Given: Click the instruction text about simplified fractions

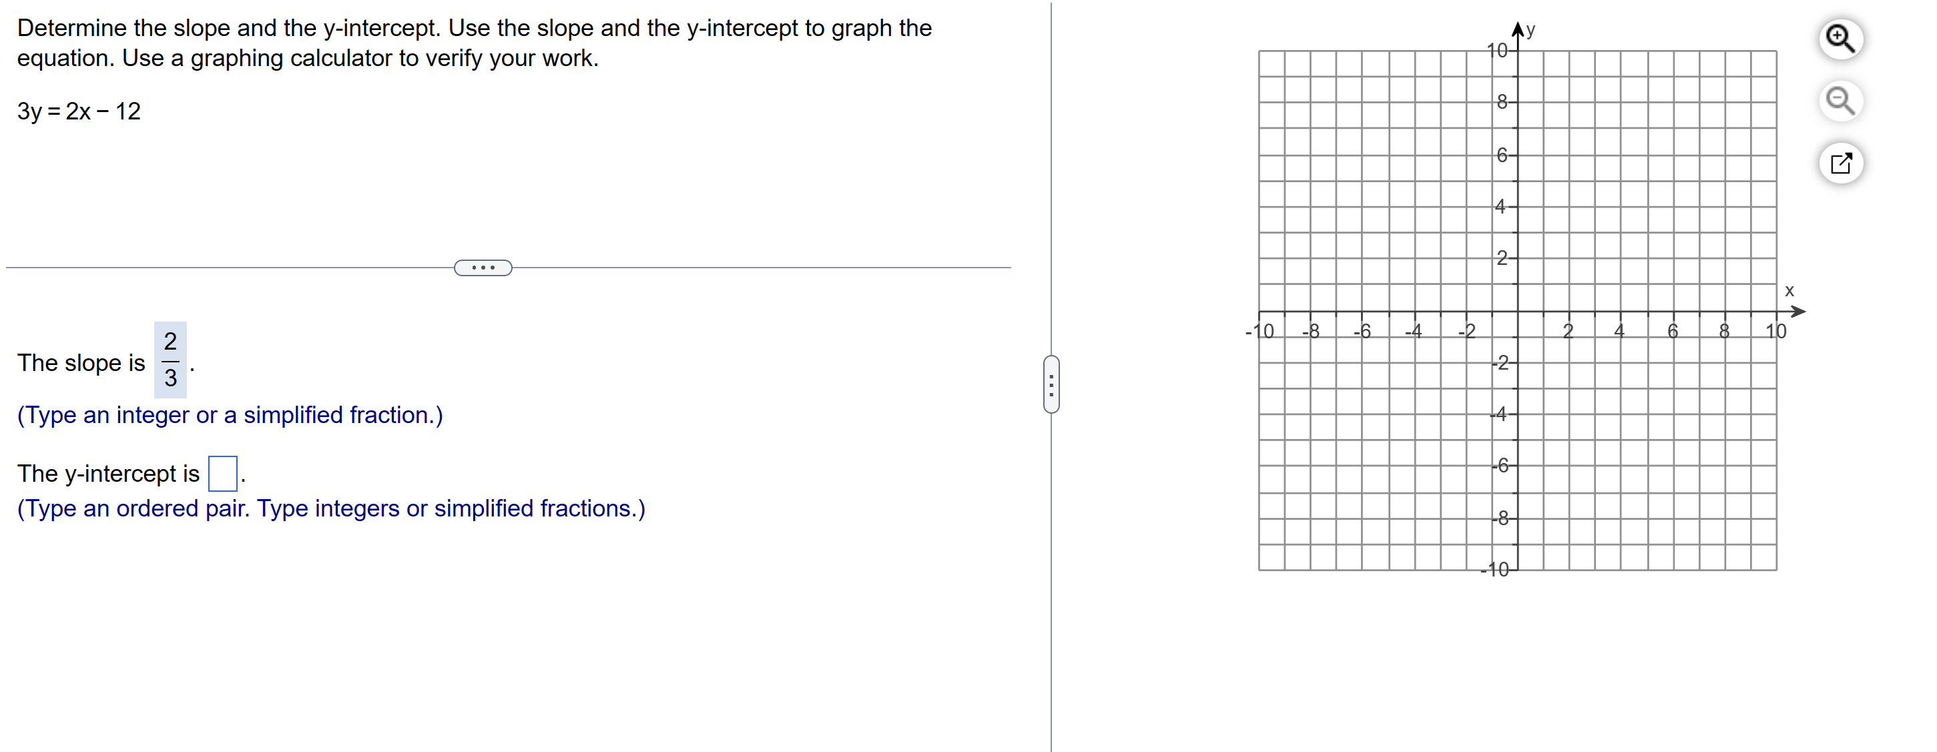Looking at the screenshot, I should coord(230,414).
